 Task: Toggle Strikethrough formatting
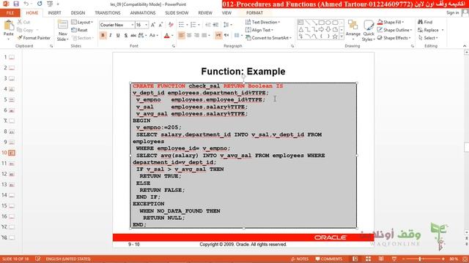(133, 36)
